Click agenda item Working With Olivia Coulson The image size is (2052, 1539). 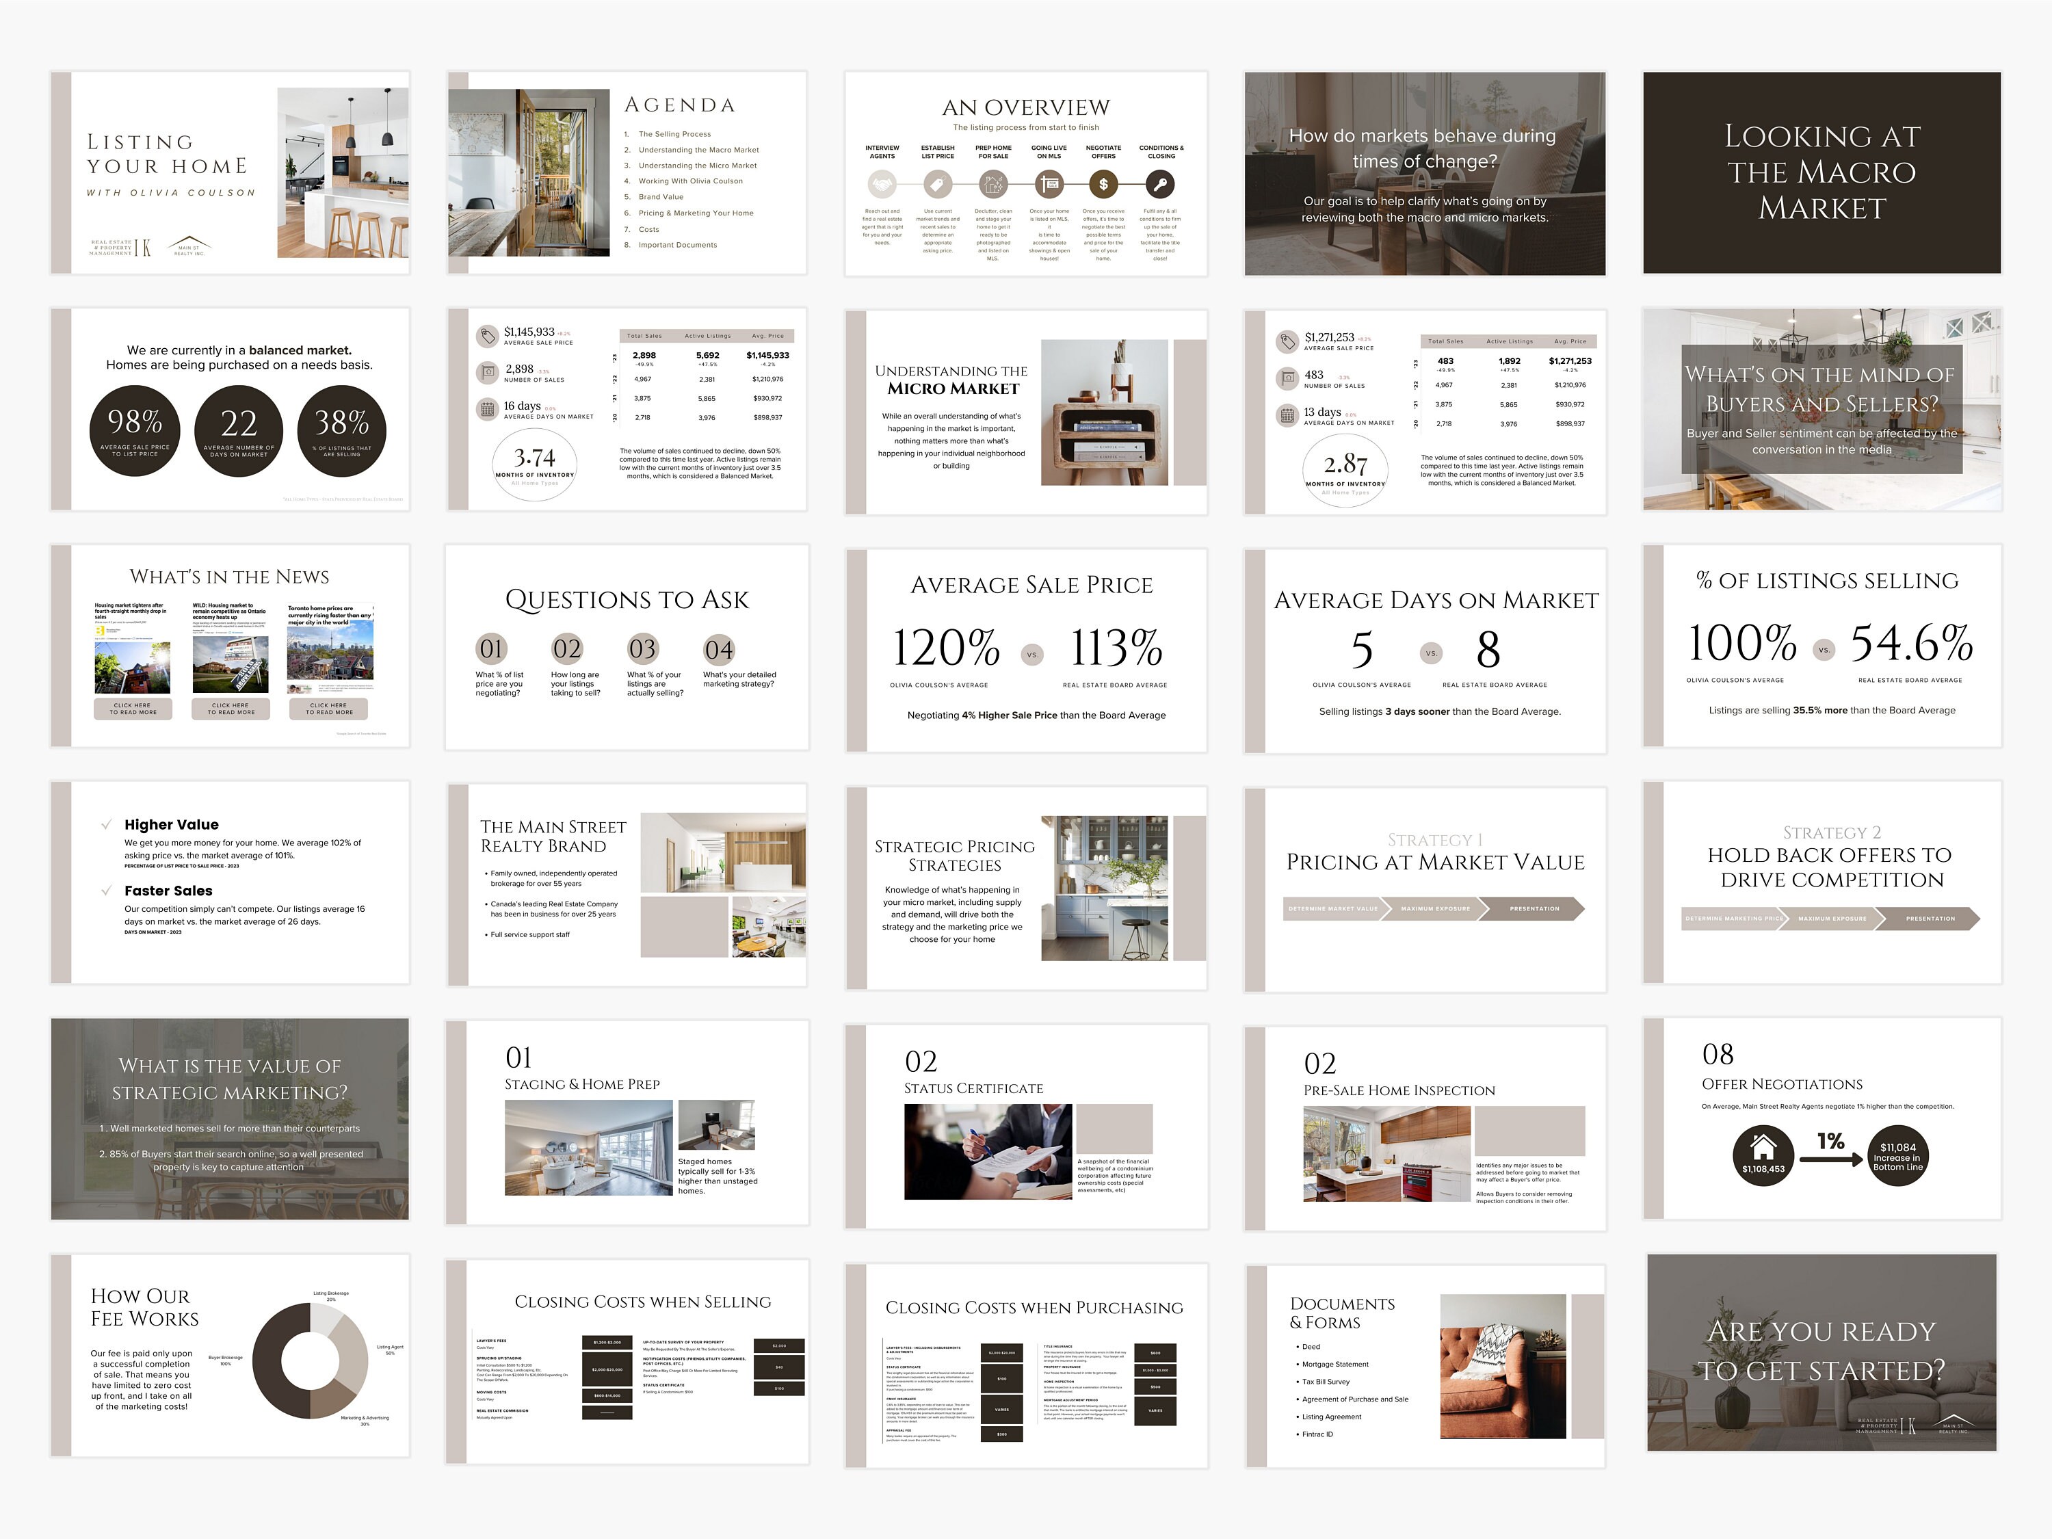click(690, 181)
